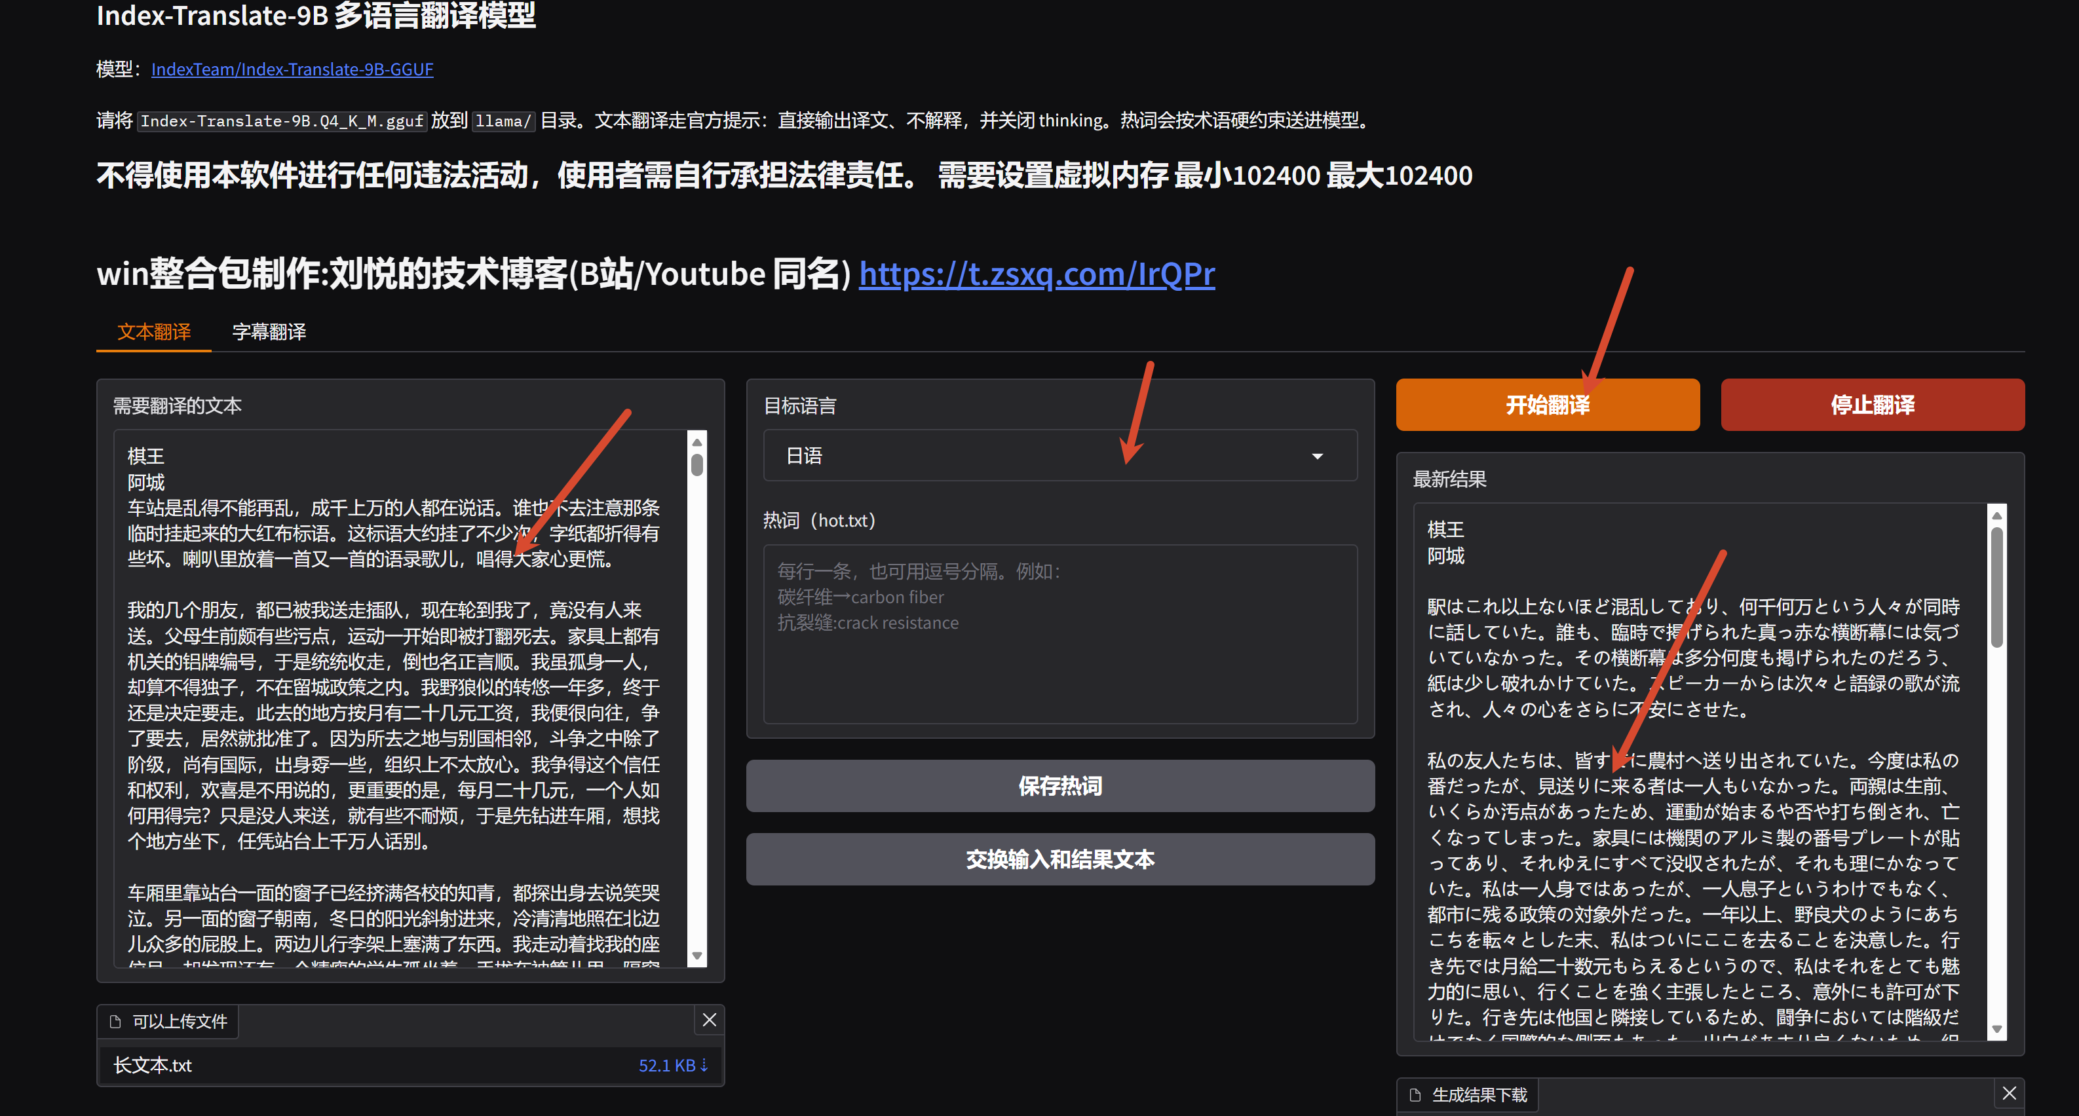The image size is (2079, 1116).
Task: Click the file icon beside 生成结果下载
Action: pos(1415,1095)
